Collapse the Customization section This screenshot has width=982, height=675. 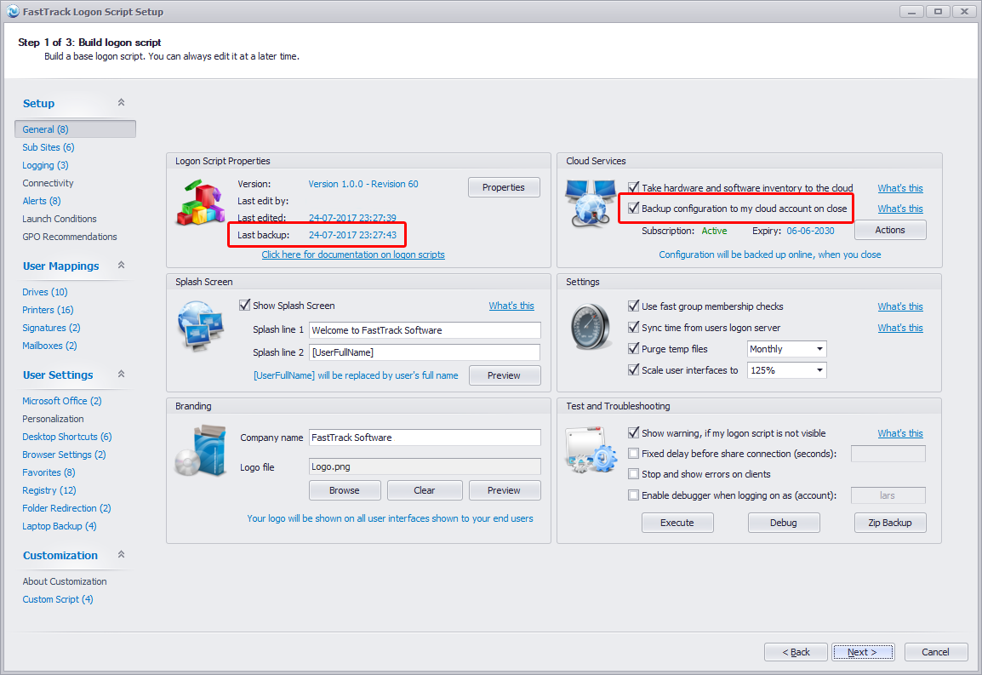122,555
